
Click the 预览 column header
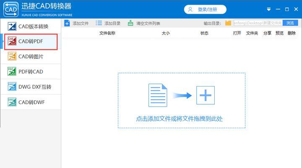click(279, 33)
